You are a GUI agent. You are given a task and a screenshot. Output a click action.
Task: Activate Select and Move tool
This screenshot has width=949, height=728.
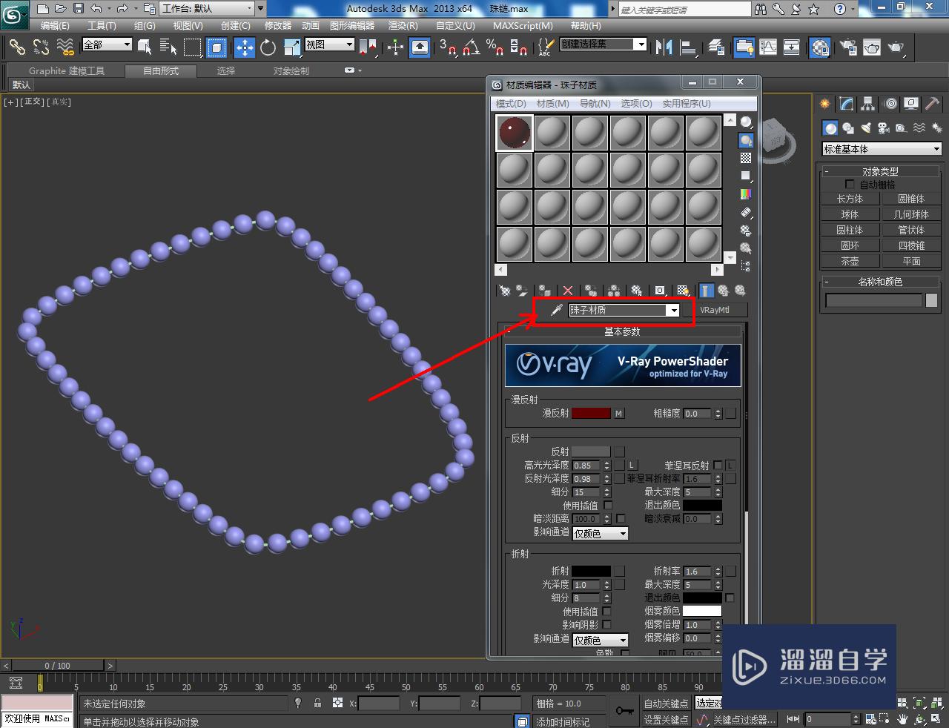[x=245, y=47]
